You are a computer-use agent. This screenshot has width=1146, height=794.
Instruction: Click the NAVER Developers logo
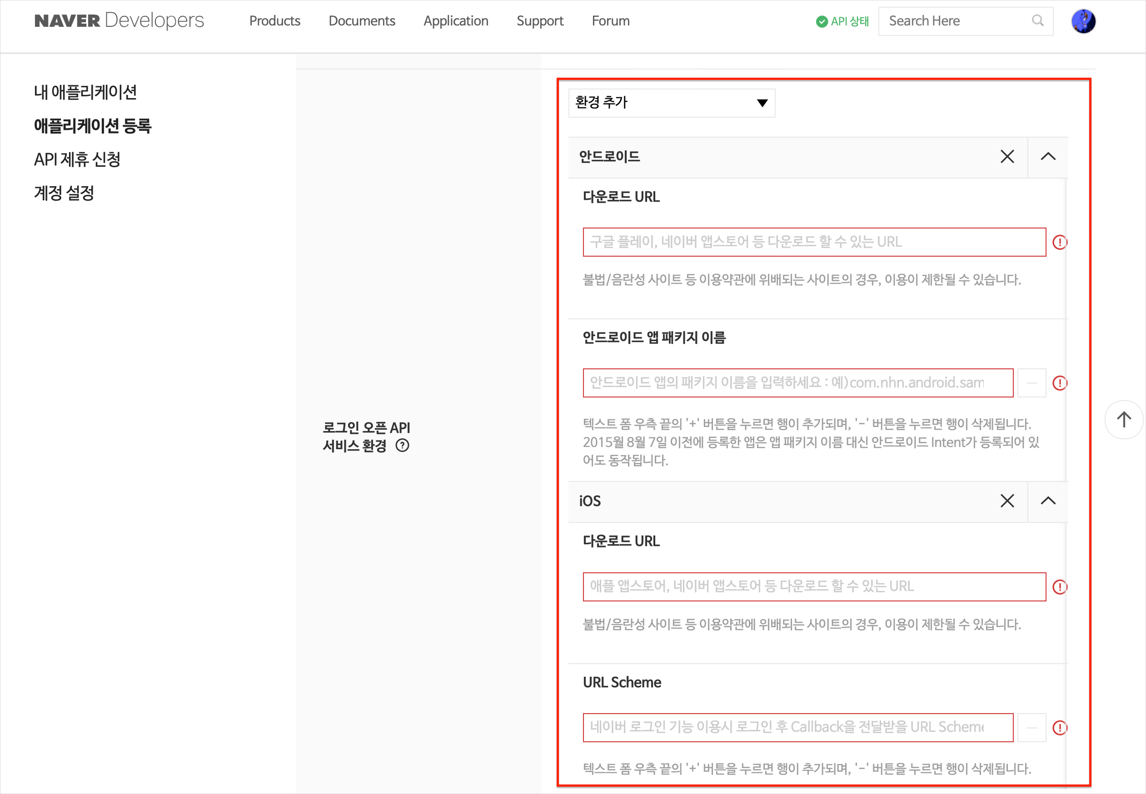(119, 20)
